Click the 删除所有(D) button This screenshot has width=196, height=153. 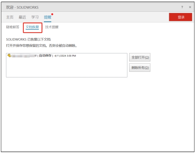(x=140, y=68)
